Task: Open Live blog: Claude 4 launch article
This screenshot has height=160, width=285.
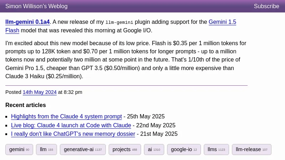Action: tap(71, 125)
